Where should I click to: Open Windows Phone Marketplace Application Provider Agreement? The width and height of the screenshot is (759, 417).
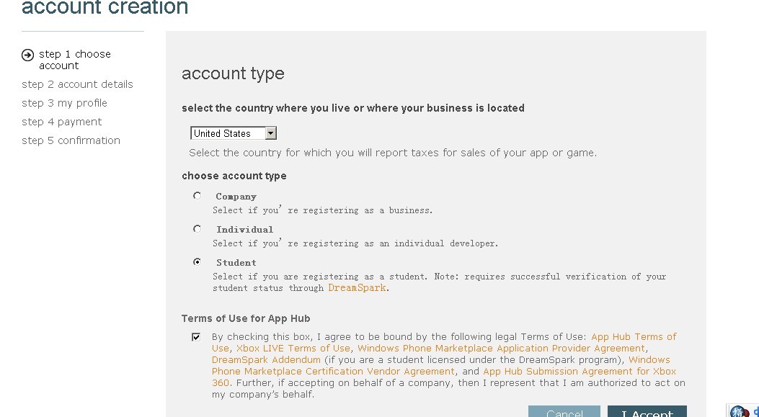point(501,349)
